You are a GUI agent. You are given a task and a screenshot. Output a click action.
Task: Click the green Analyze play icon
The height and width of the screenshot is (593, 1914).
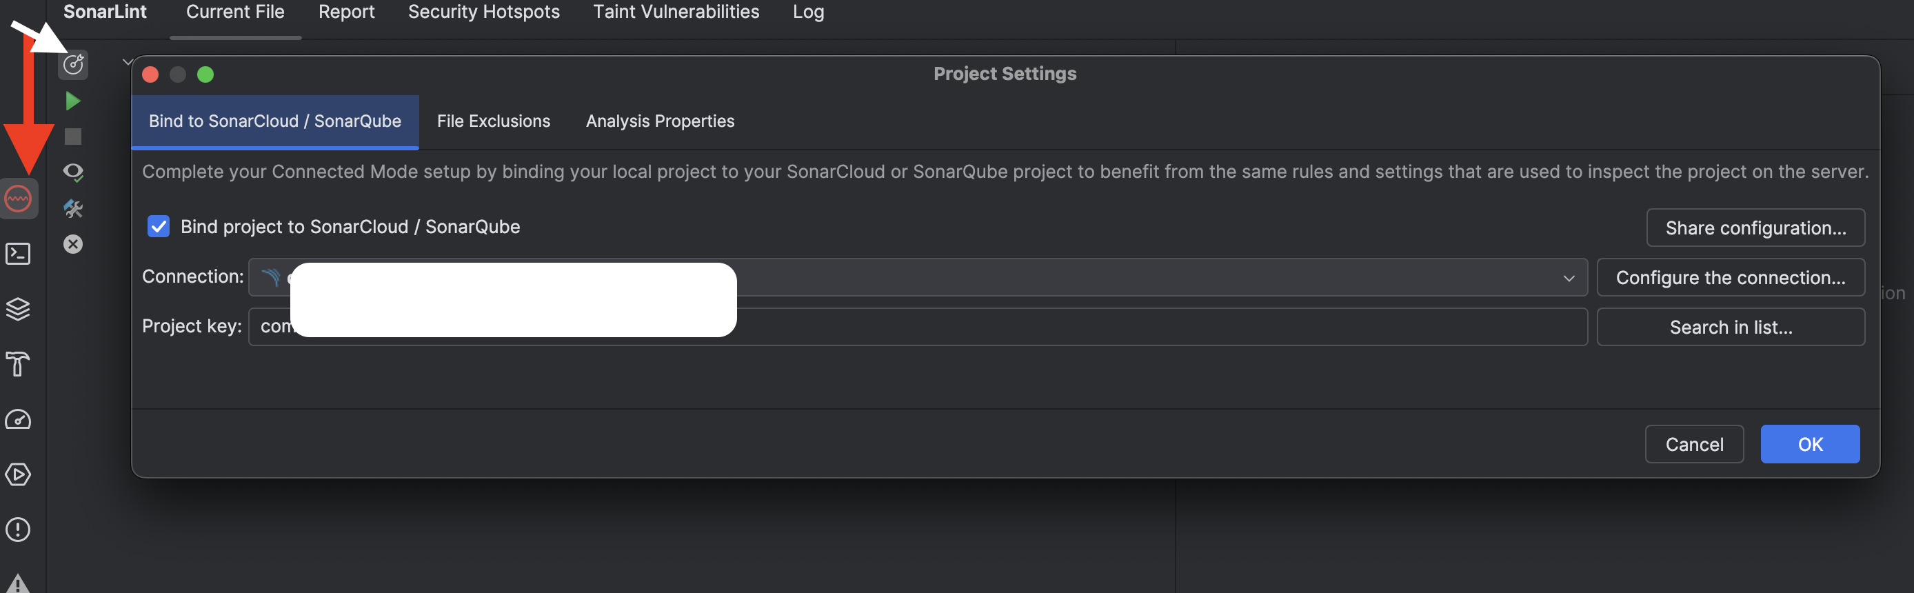[73, 101]
